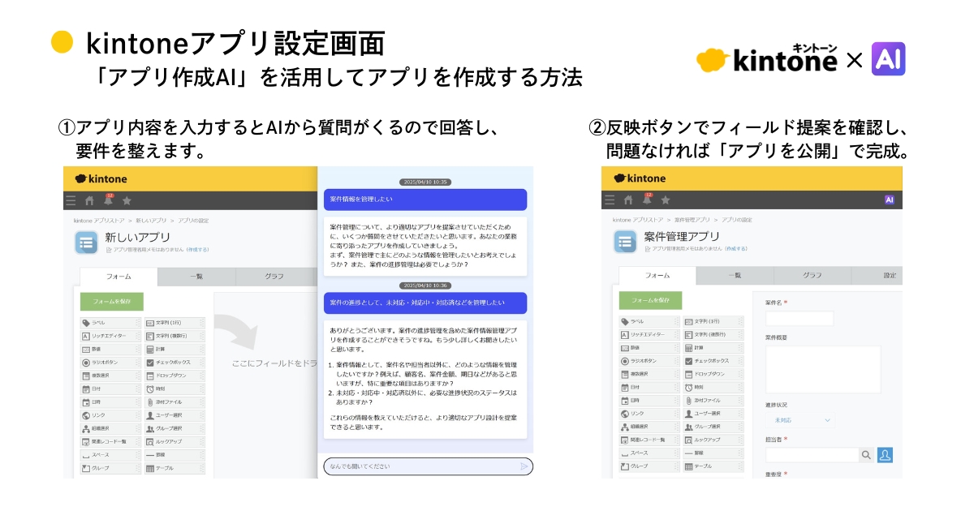Select ルックアップ field in 案件管理アプリ palette
The image size is (974, 511).
coord(713,440)
